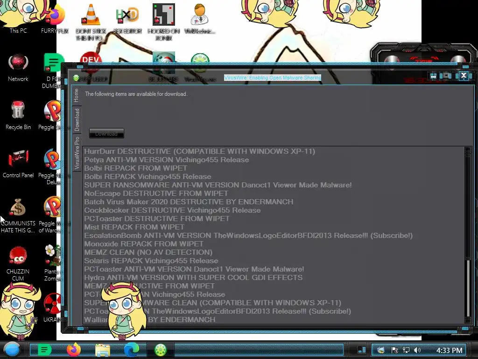Click the list's vertical scrollbar thumb
This screenshot has width=478, height=359.
click(468, 288)
